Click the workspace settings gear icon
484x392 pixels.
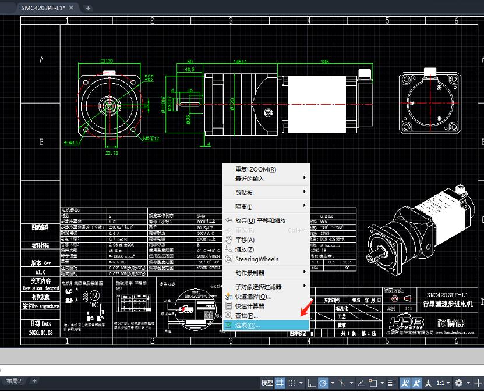click(459, 383)
